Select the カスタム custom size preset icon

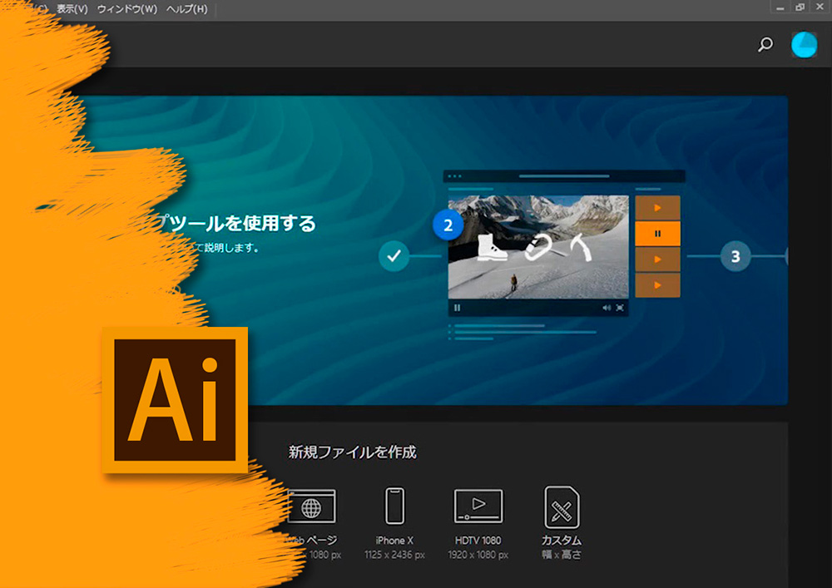coord(562,506)
